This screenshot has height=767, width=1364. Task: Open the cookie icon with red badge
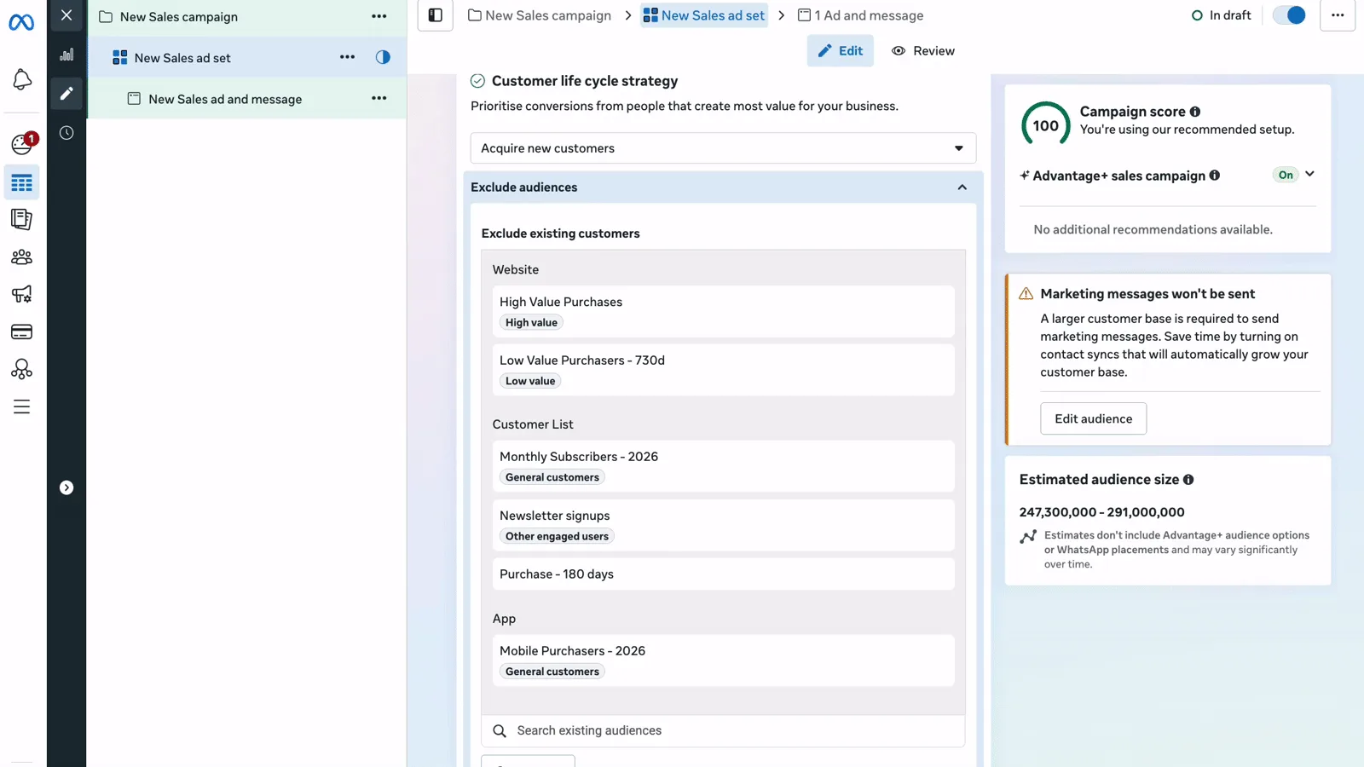(22, 143)
